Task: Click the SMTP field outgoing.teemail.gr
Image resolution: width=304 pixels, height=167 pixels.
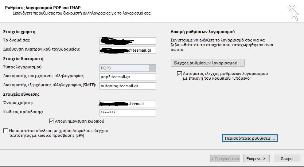Action: pos(128,86)
